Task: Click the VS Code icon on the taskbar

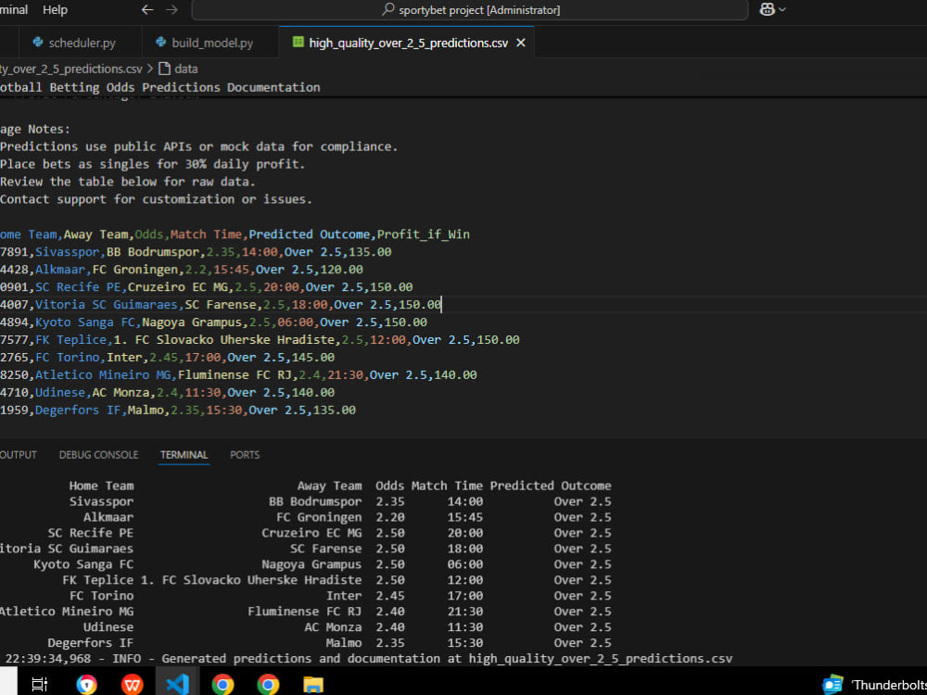Action: click(177, 685)
